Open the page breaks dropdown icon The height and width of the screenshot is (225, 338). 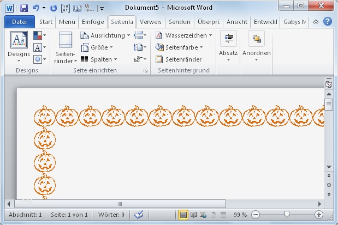140,35
